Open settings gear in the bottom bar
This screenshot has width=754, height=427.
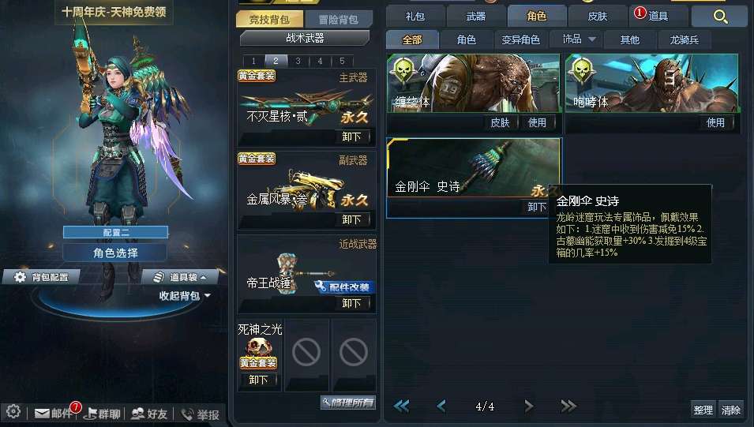[13, 411]
